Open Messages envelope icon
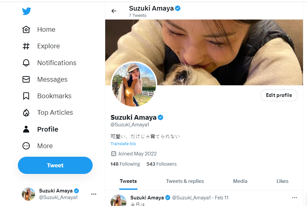The width and height of the screenshot is (307, 206). pos(26,79)
